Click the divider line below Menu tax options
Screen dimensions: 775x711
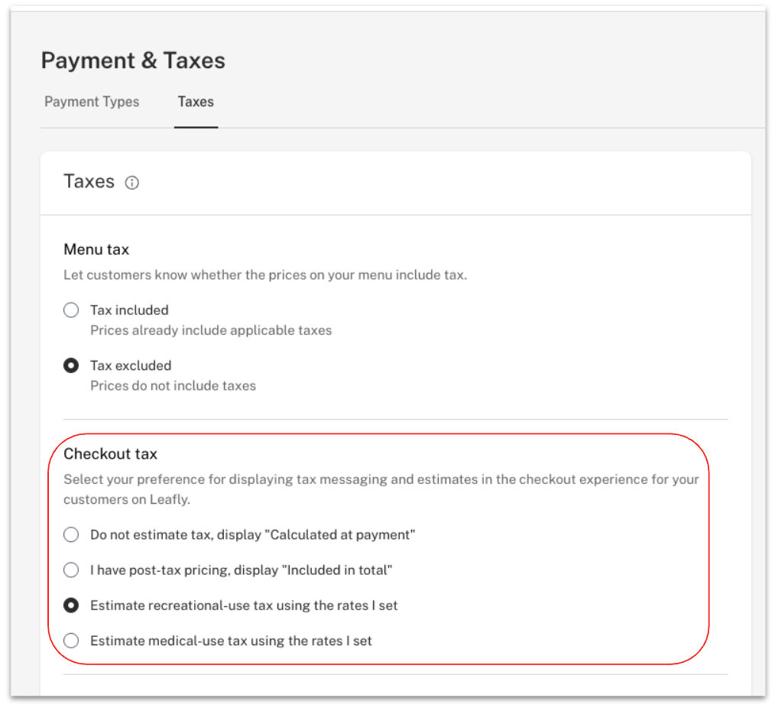[395, 420]
